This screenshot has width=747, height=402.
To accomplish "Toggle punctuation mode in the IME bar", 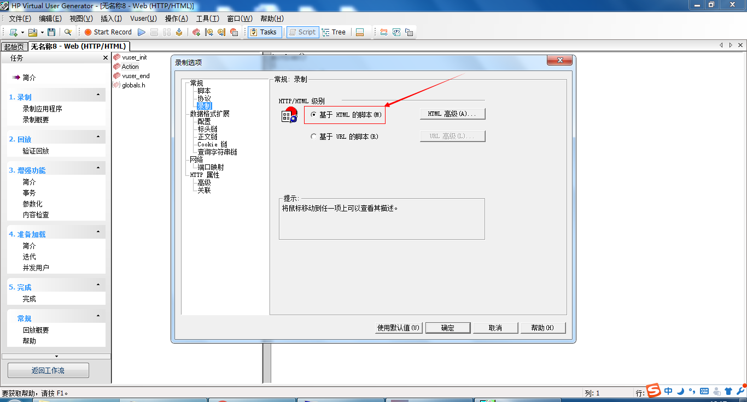I will 692,391.
